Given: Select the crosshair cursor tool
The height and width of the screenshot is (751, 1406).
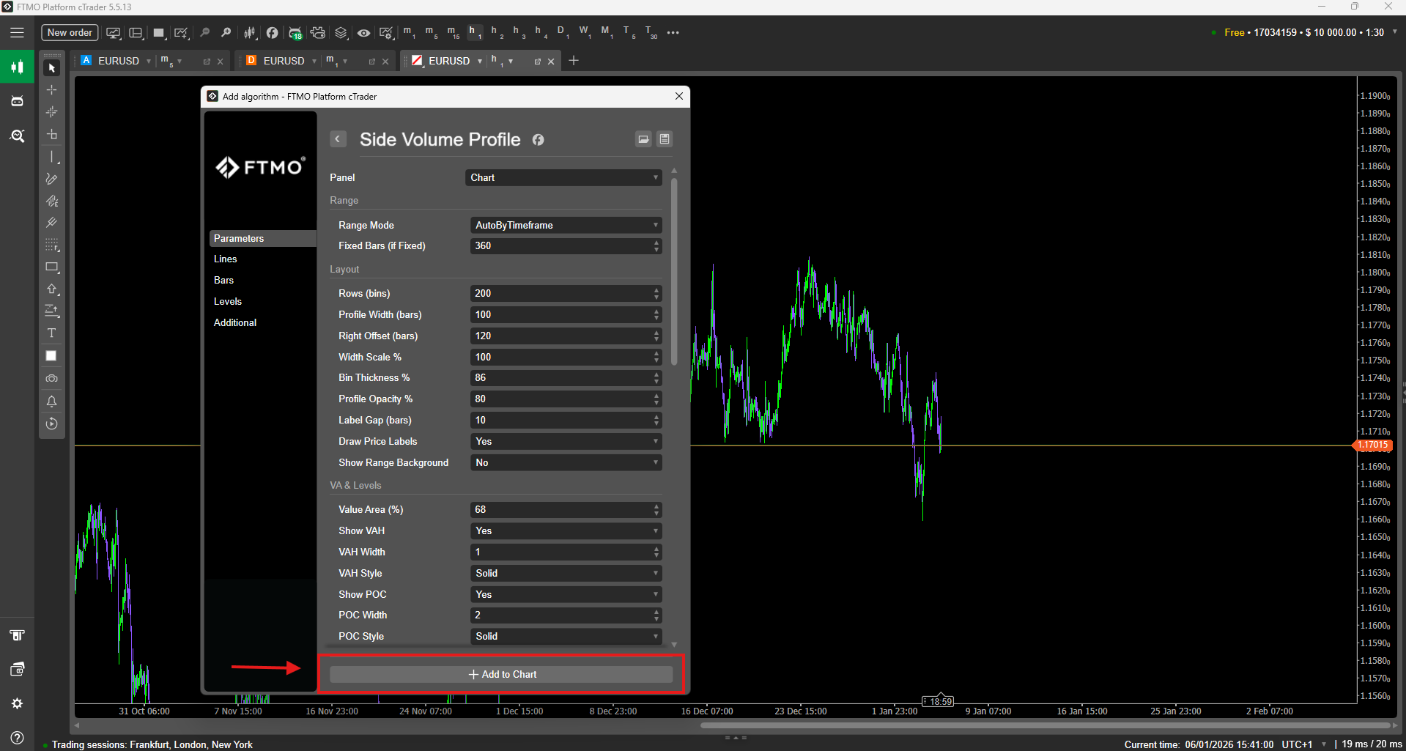Looking at the screenshot, I should click(x=51, y=90).
